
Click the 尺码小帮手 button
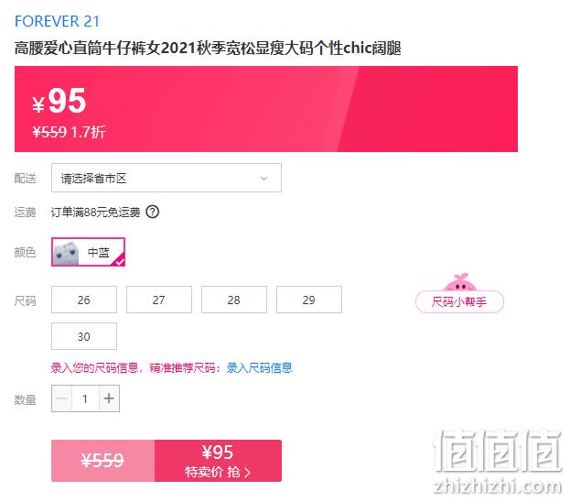(x=459, y=301)
